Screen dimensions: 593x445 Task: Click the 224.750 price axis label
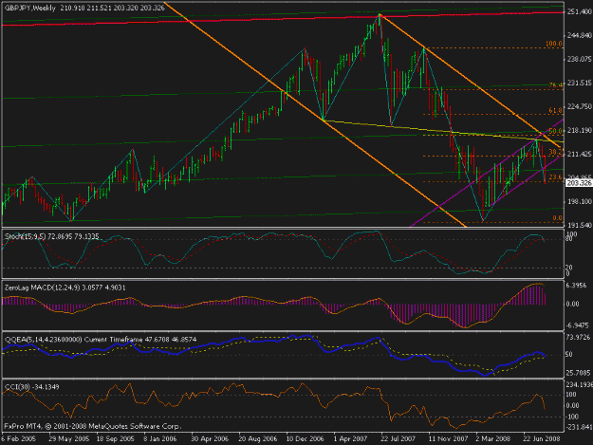click(x=580, y=106)
